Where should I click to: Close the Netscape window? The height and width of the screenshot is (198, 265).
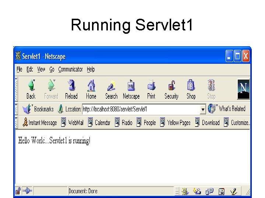[246, 56]
